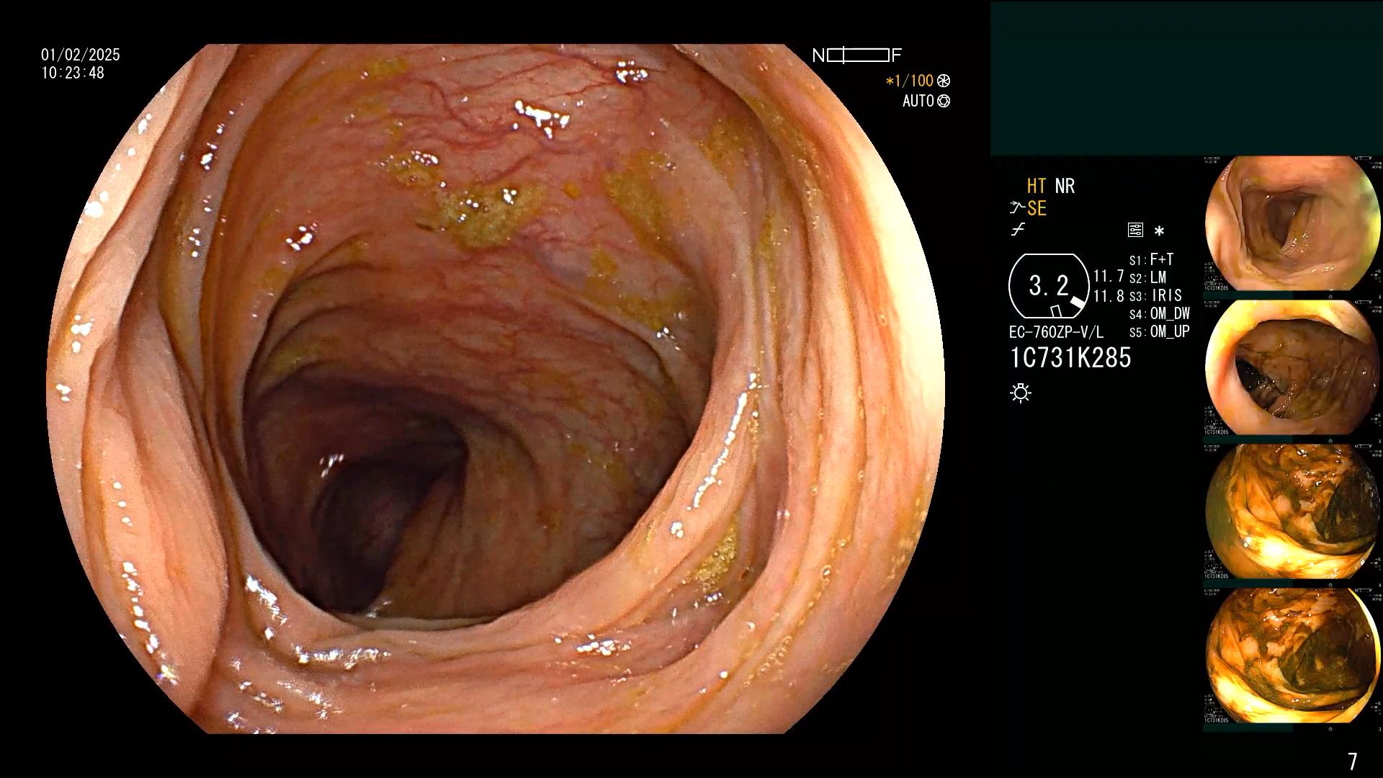Click the 11.7 diameter value
The width and height of the screenshot is (1383, 778).
(x=1109, y=276)
